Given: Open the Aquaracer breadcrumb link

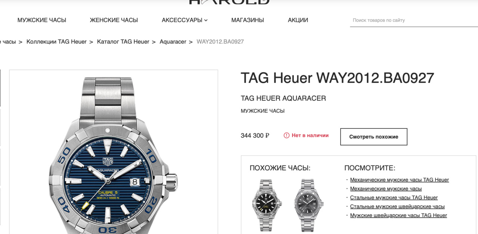Looking at the screenshot, I should click(173, 42).
